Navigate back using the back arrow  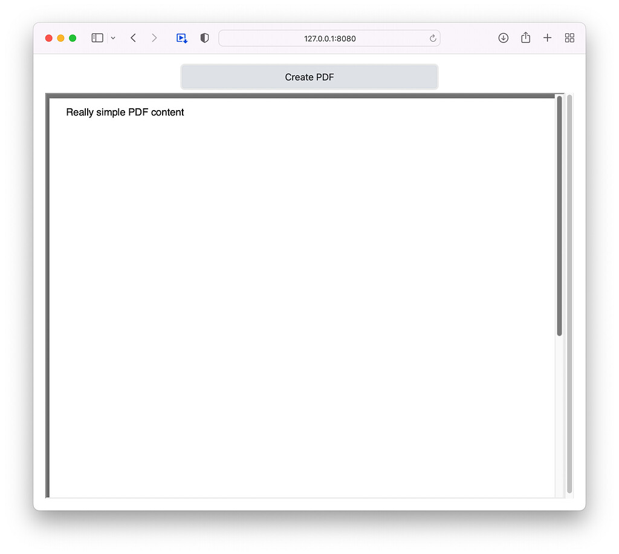(x=133, y=37)
